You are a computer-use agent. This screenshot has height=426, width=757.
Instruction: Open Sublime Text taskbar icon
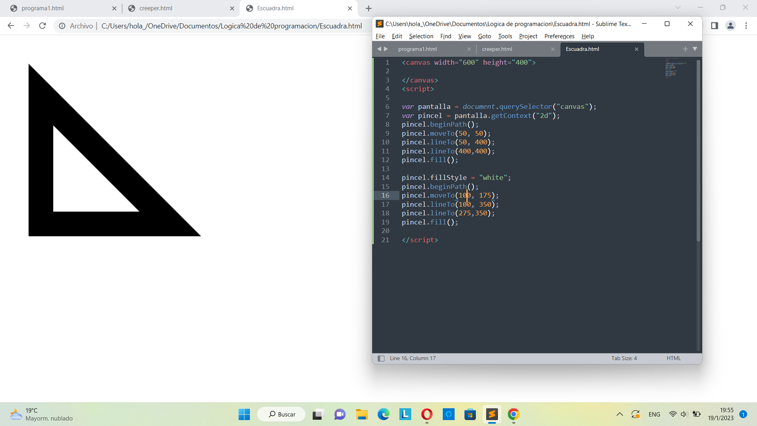point(492,414)
